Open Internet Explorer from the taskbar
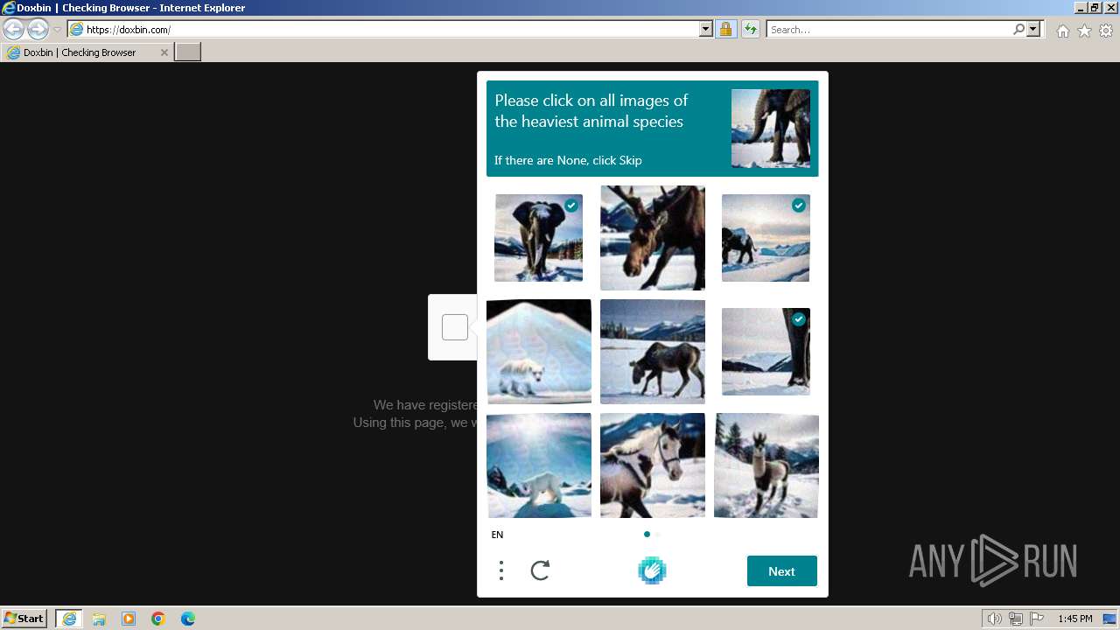The height and width of the screenshot is (630, 1120). [69, 619]
